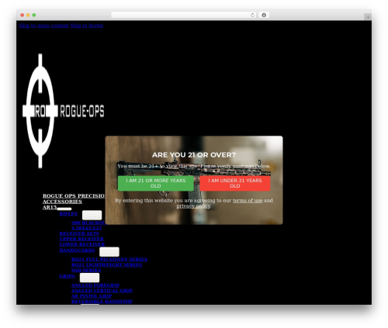
Task: Expand the Grips submenu toggle button
Action: [89, 278]
